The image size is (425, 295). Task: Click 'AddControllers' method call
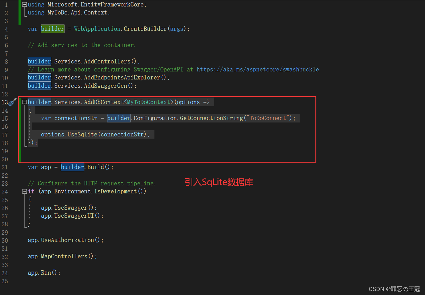click(x=107, y=61)
